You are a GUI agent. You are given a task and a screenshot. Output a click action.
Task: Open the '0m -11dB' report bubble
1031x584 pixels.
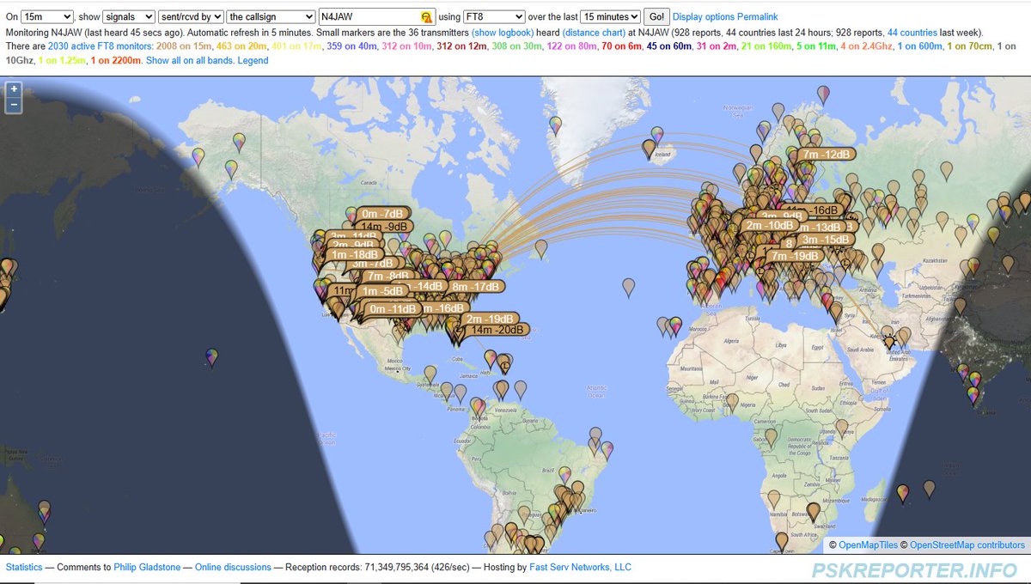392,308
